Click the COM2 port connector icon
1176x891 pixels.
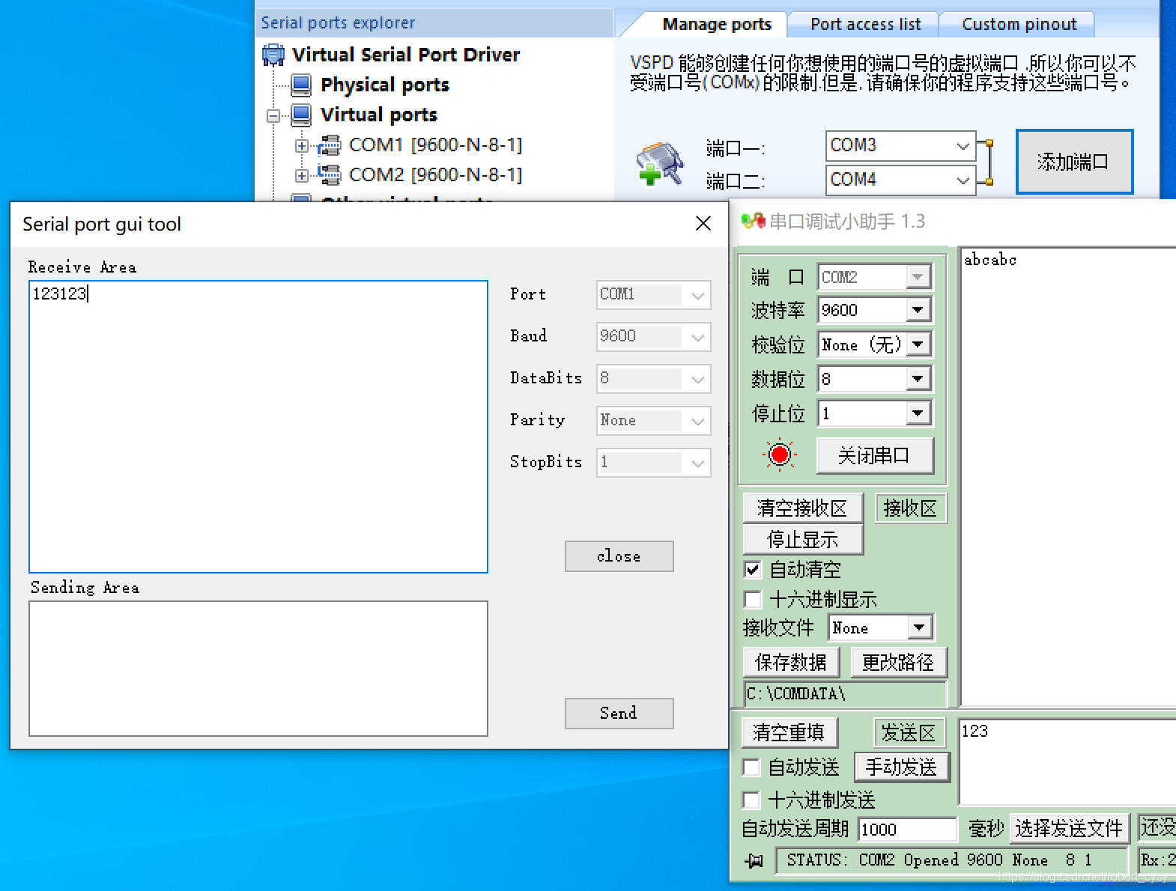pyautogui.click(x=329, y=174)
